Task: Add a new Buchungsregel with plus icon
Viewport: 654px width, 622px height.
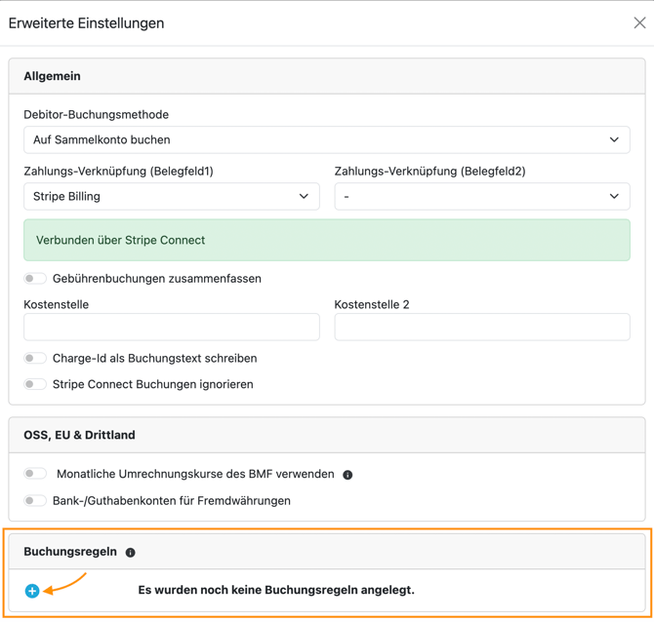Action: (32, 591)
